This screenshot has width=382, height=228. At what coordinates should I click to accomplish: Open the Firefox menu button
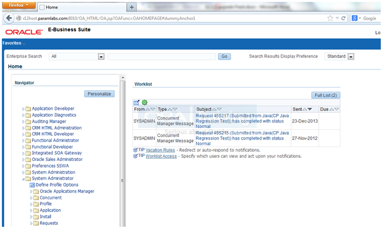pos(19,5)
